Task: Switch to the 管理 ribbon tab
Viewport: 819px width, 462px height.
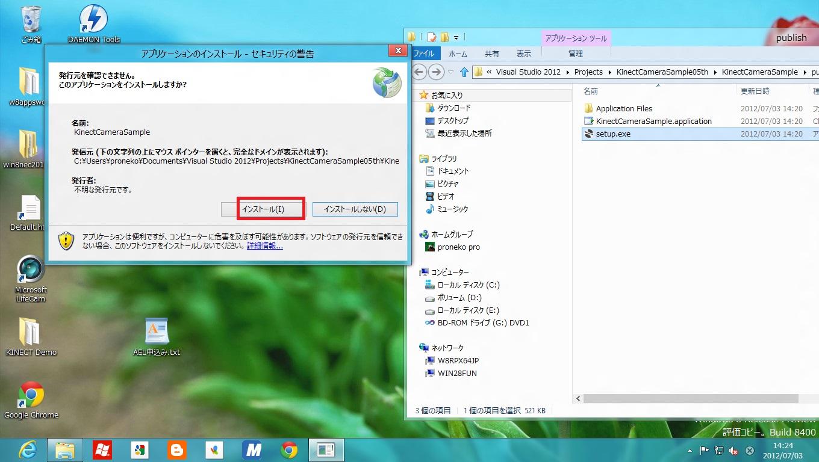Action: point(576,54)
